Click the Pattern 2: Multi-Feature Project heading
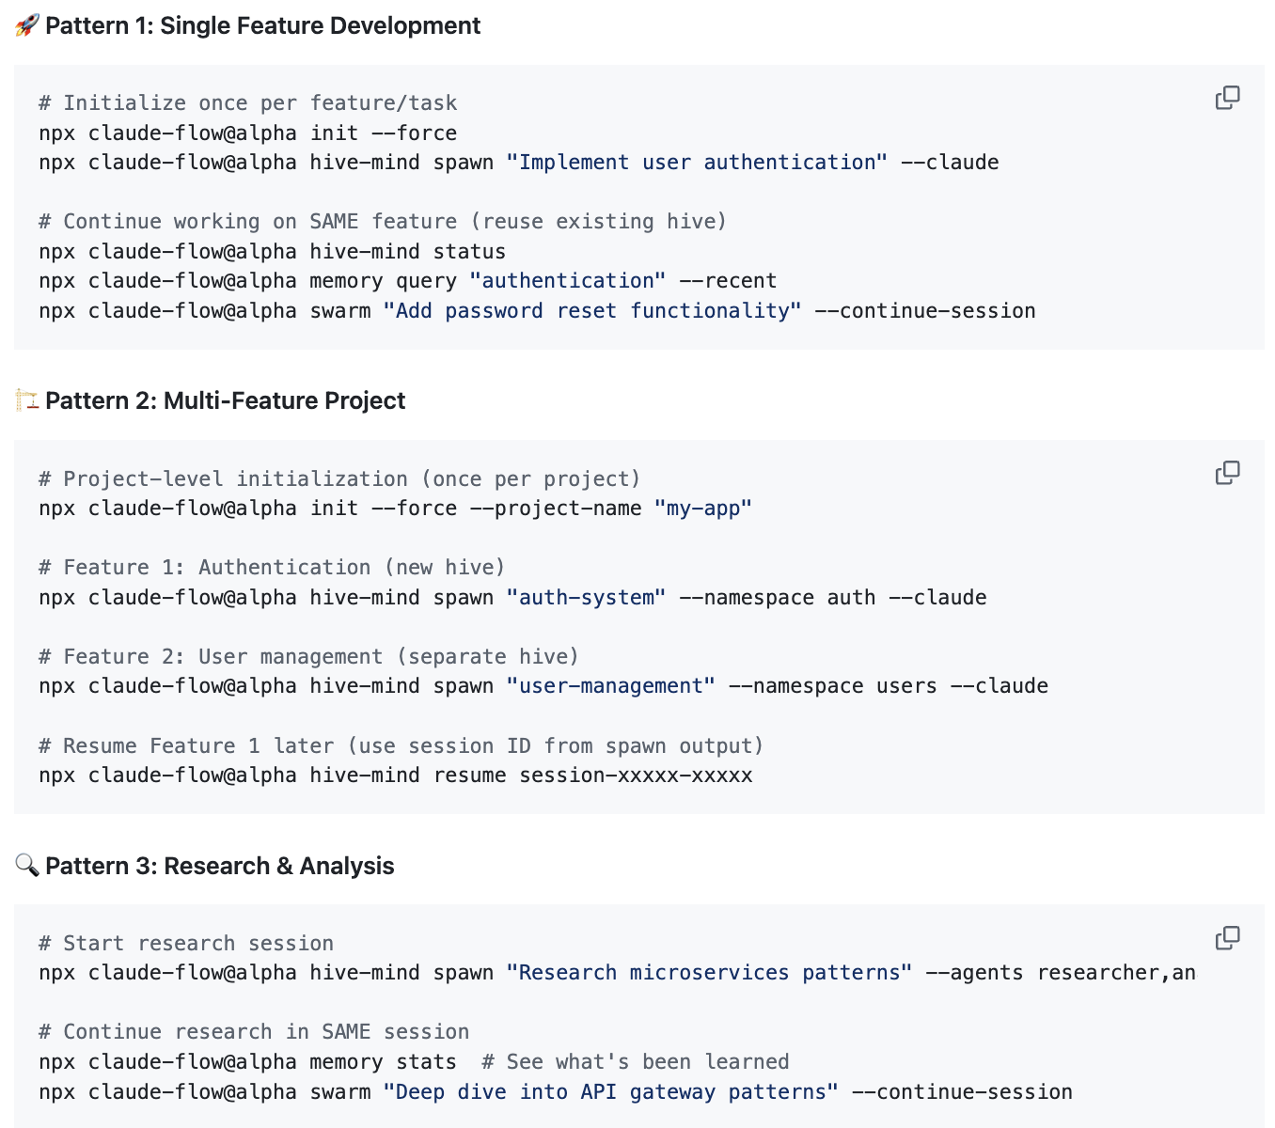This screenshot has width=1275, height=1128. (225, 400)
